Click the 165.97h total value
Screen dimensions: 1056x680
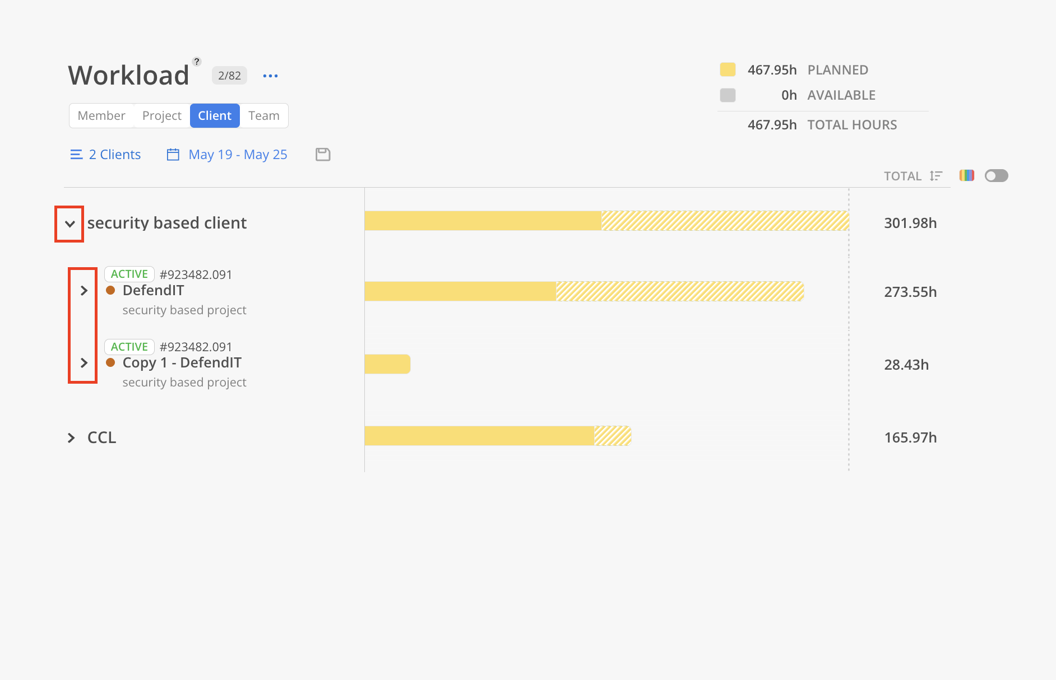910,437
